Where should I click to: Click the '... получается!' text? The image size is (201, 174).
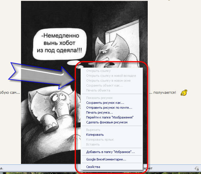coord(163,92)
